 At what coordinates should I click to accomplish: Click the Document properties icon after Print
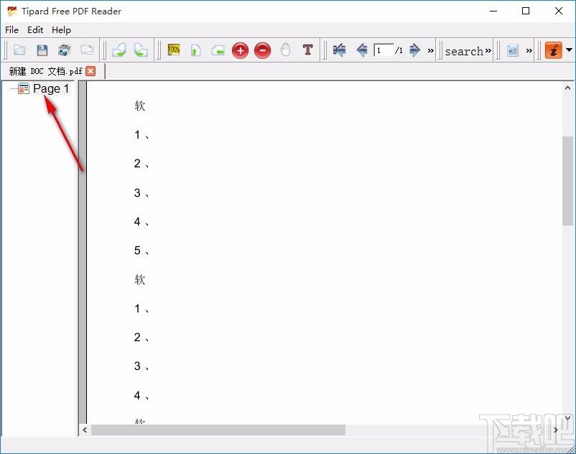click(87, 50)
